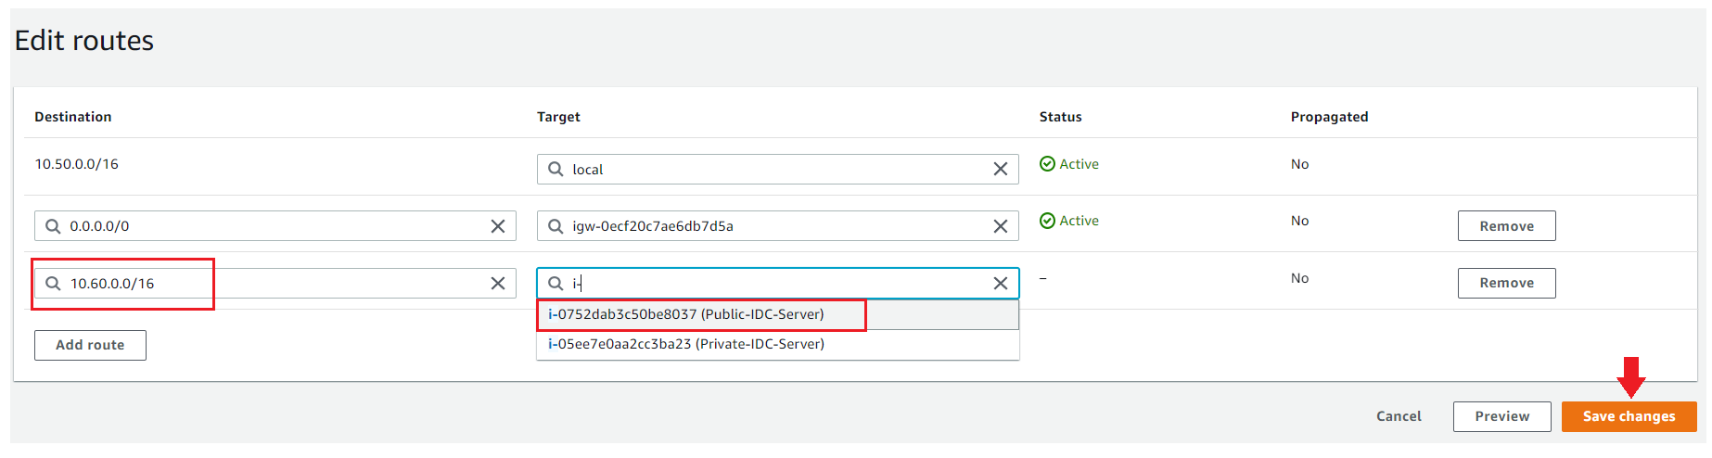Click the Target column header

tap(558, 117)
